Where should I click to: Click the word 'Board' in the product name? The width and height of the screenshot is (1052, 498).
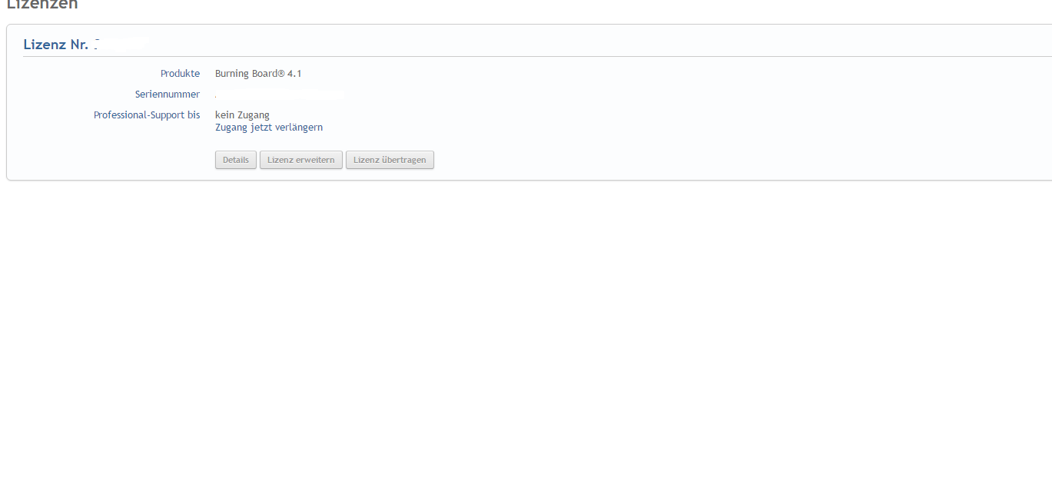tap(264, 74)
